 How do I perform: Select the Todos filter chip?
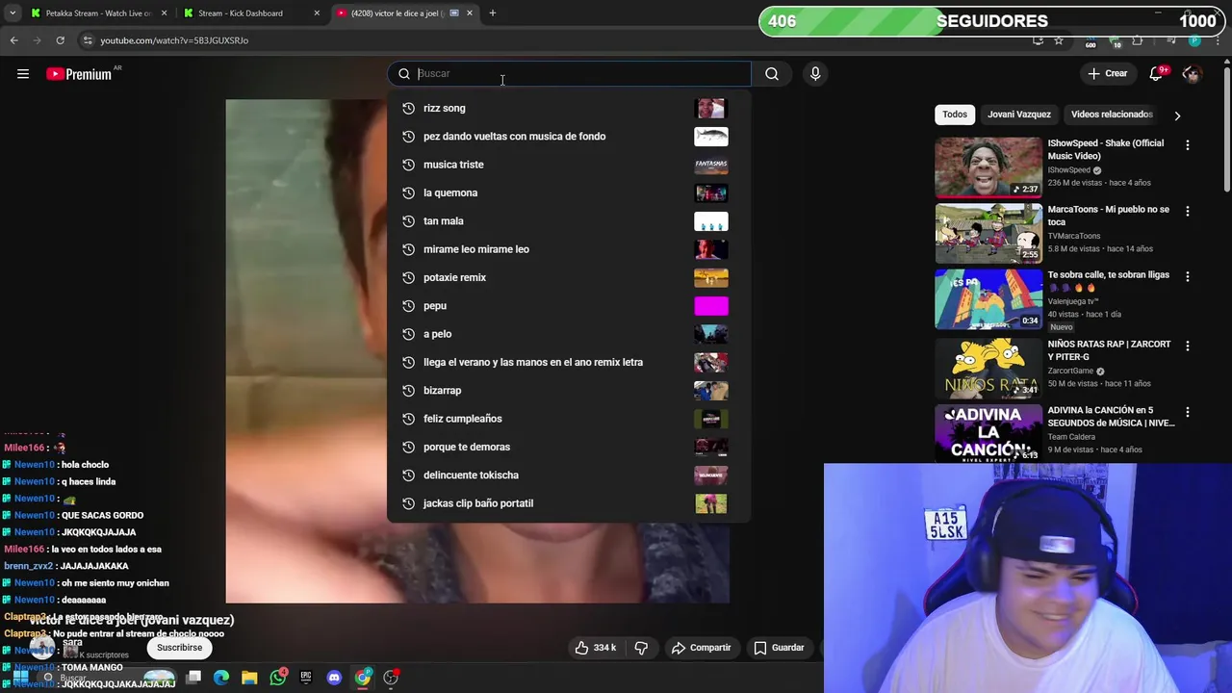tap(955, 115)
